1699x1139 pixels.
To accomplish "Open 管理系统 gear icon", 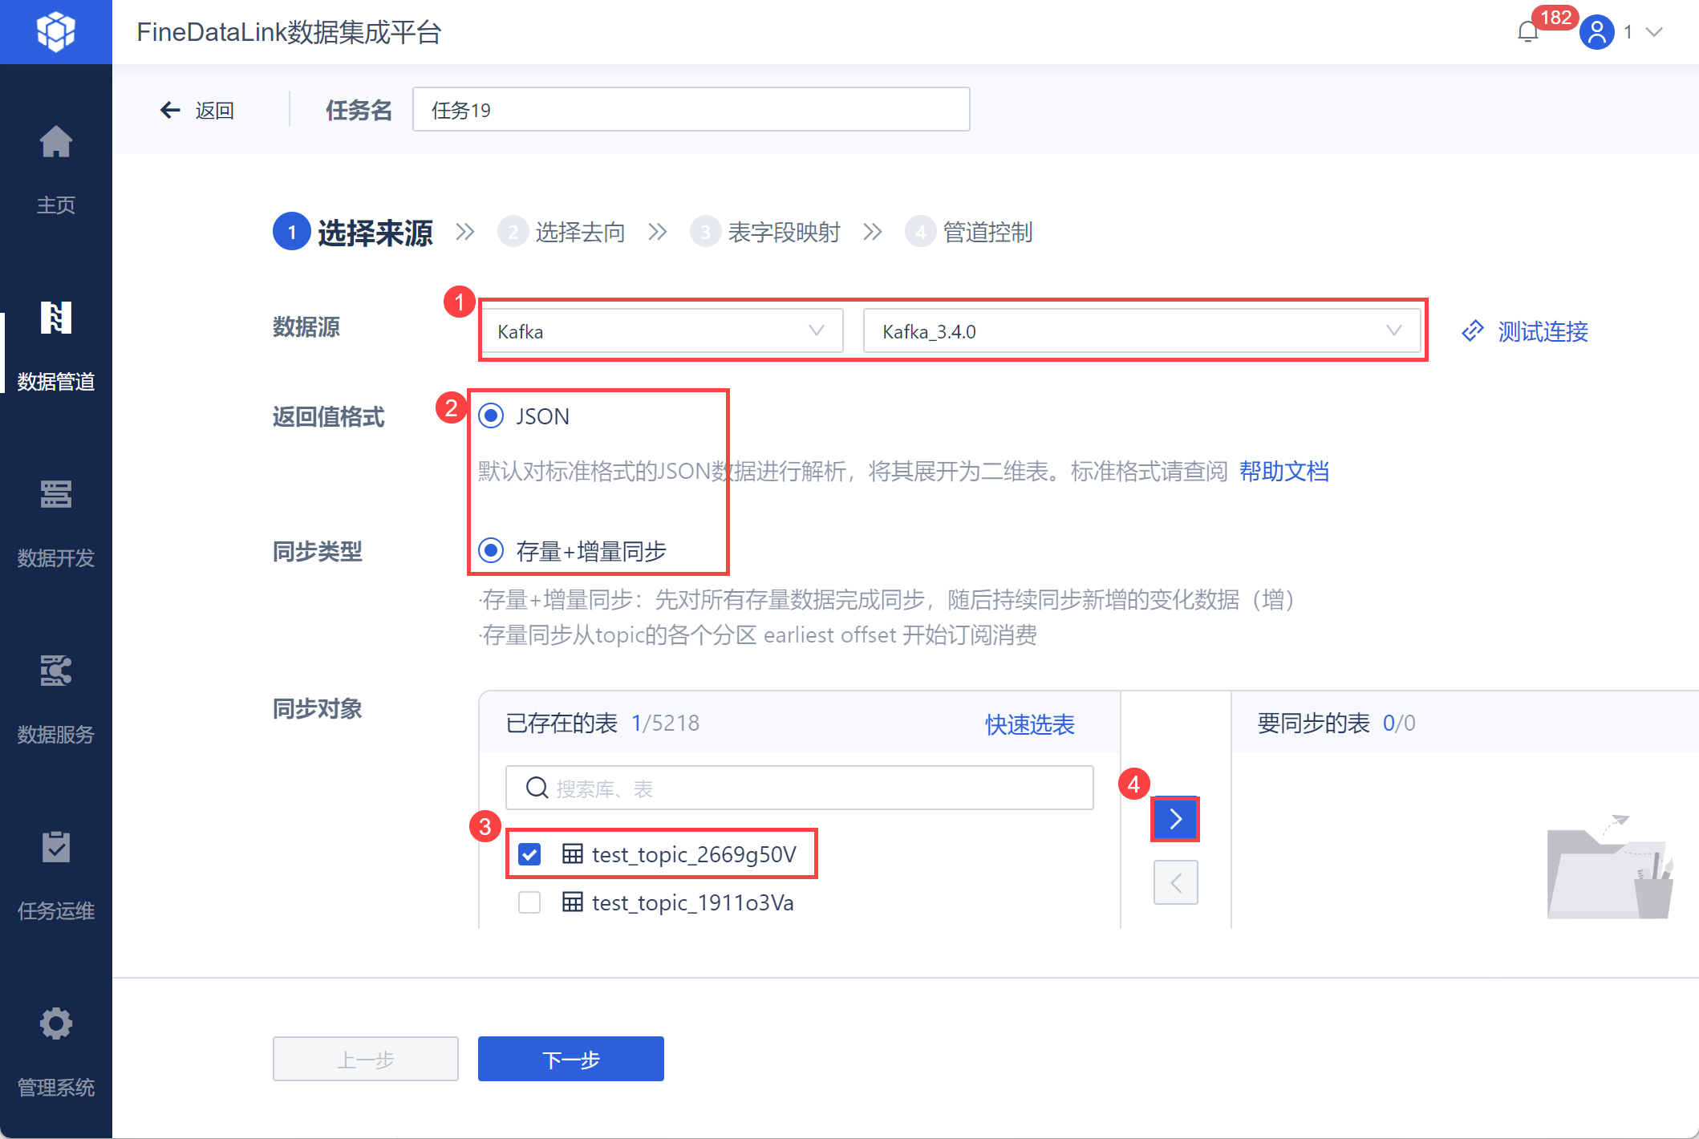I will 55,1024.
